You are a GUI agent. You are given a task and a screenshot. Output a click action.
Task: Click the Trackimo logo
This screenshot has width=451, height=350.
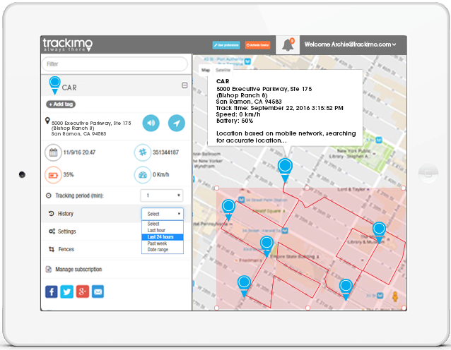[68, 44]
